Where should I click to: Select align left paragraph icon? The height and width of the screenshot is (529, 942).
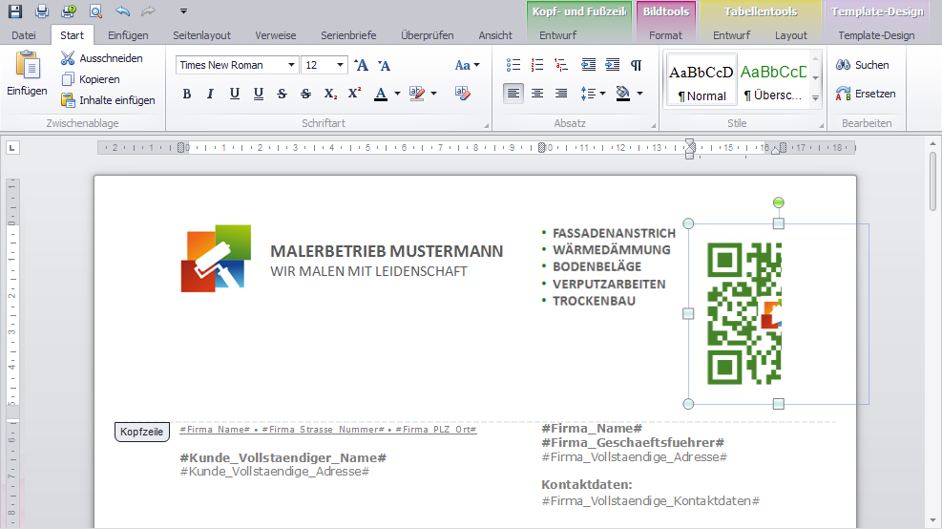[x=513, y=94]
